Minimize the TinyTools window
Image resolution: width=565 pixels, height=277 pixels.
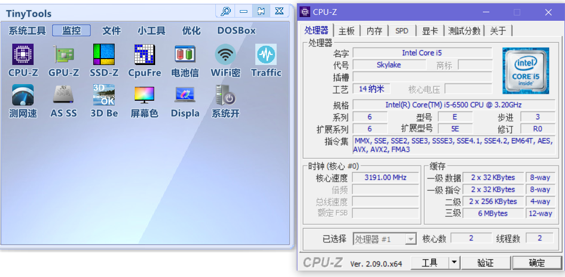click(244, 11)
